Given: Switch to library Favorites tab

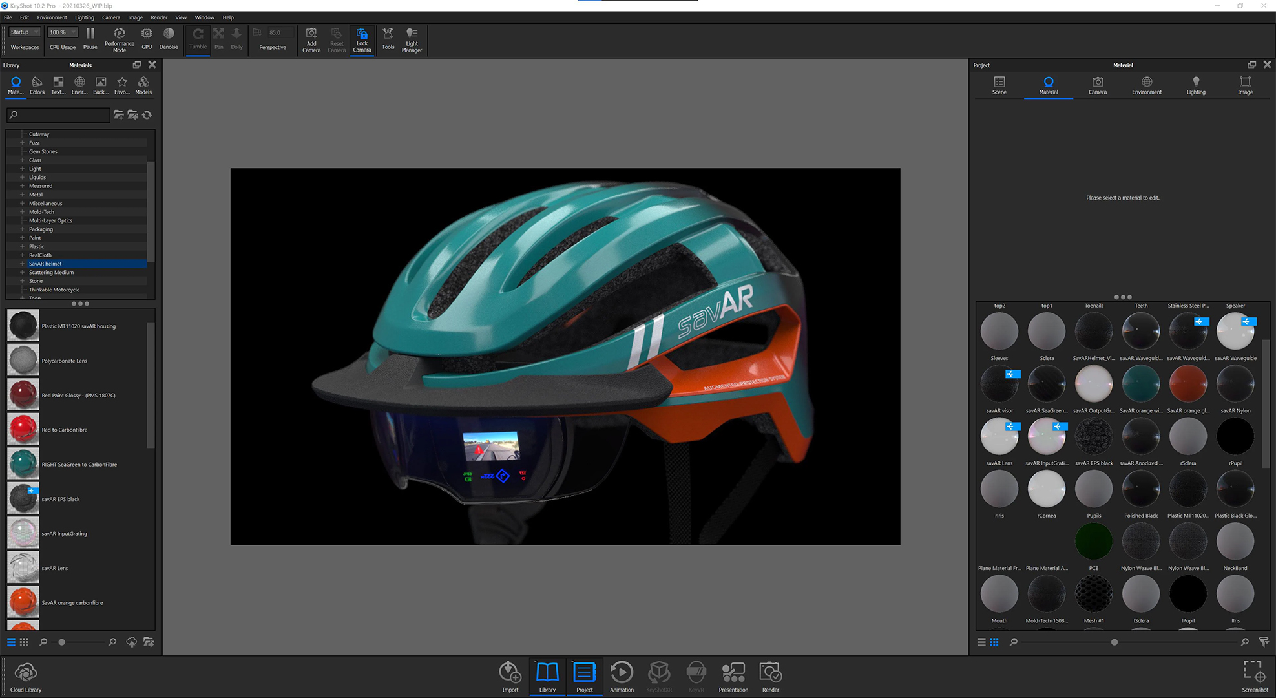Looking at the screenshot, I should 122,85.
